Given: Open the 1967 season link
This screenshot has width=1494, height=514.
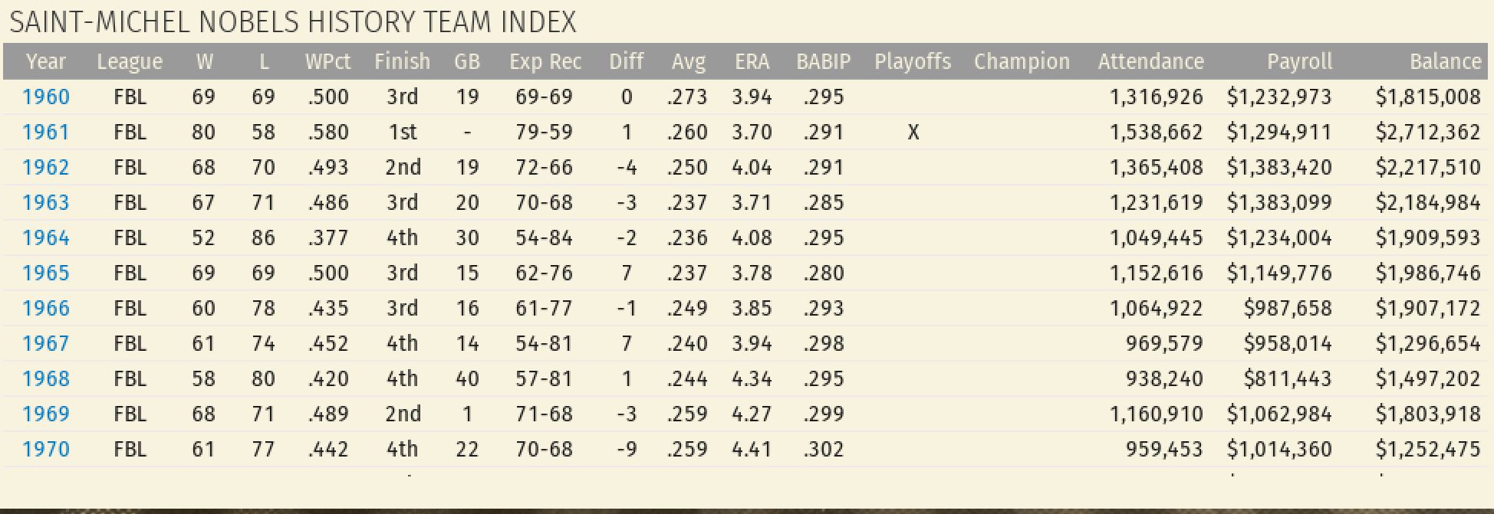Looking at the screenshot, I should [46, 344].
